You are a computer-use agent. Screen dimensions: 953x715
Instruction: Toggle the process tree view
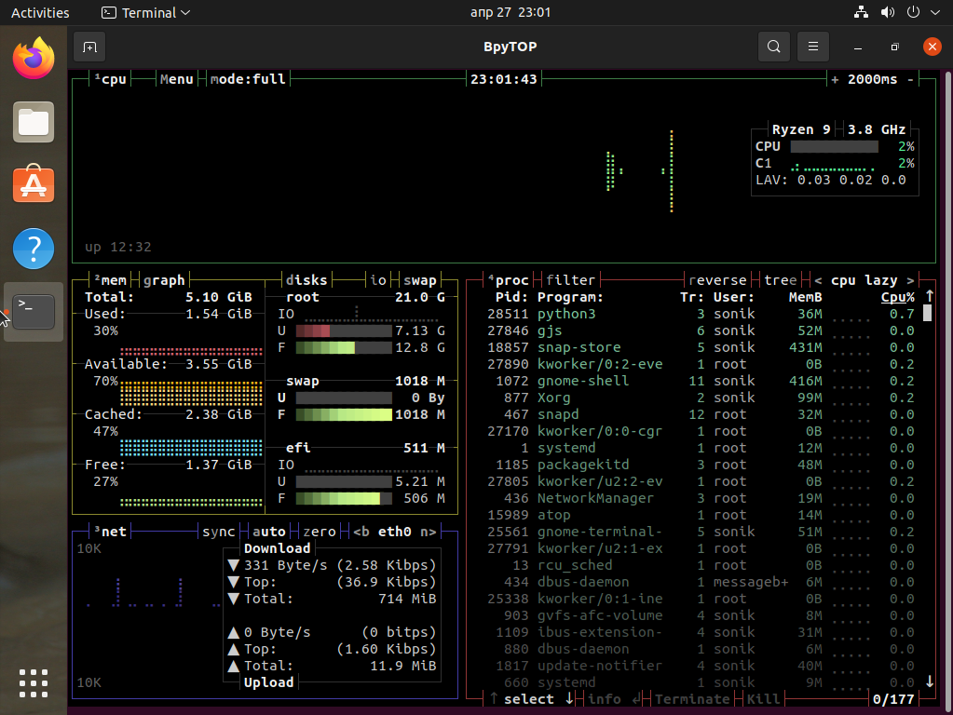pos(781,280)
